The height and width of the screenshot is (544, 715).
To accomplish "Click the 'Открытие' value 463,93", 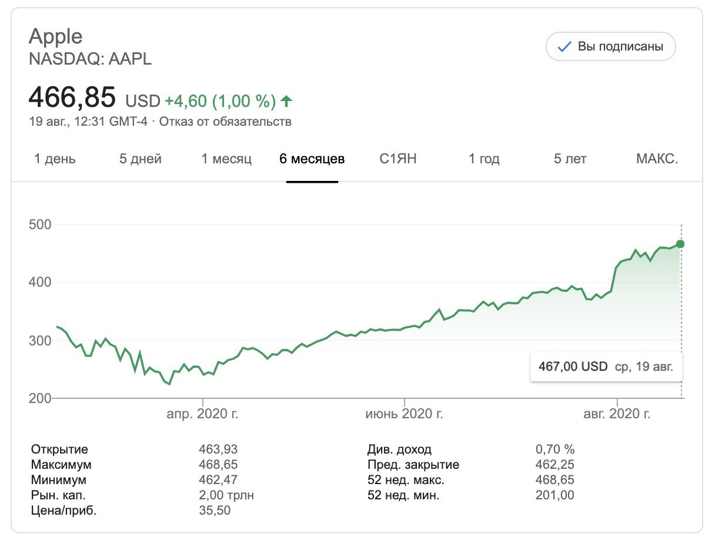I will coord(218,449).
